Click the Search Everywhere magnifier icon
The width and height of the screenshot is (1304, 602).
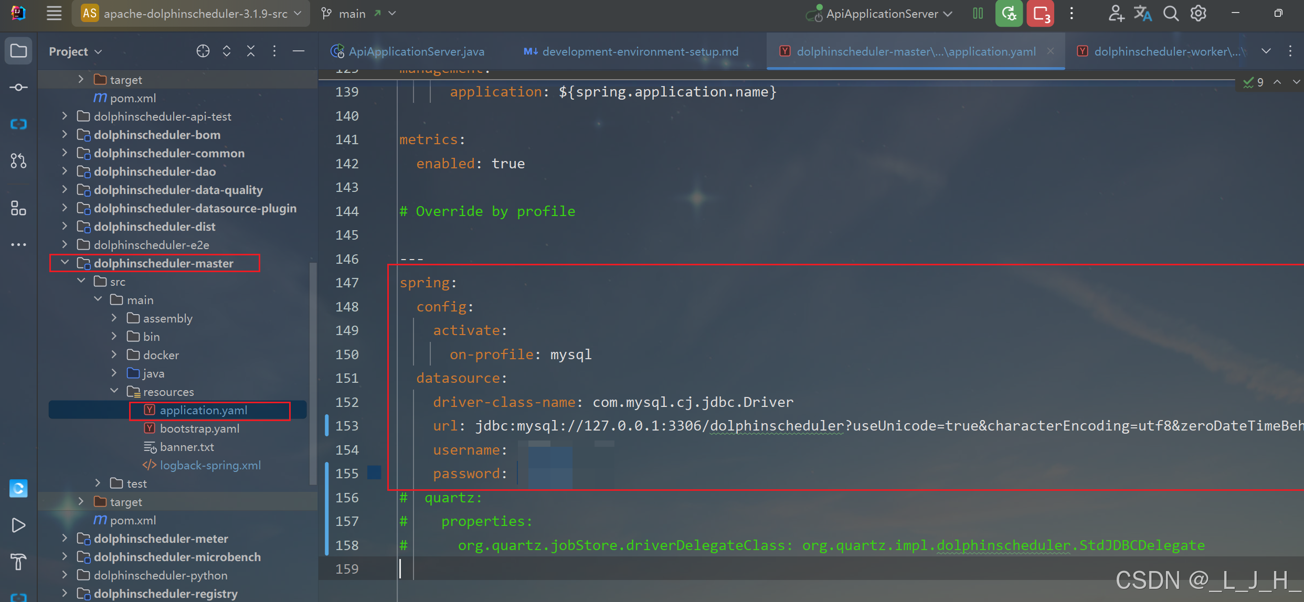click(x=1170, y=14)
